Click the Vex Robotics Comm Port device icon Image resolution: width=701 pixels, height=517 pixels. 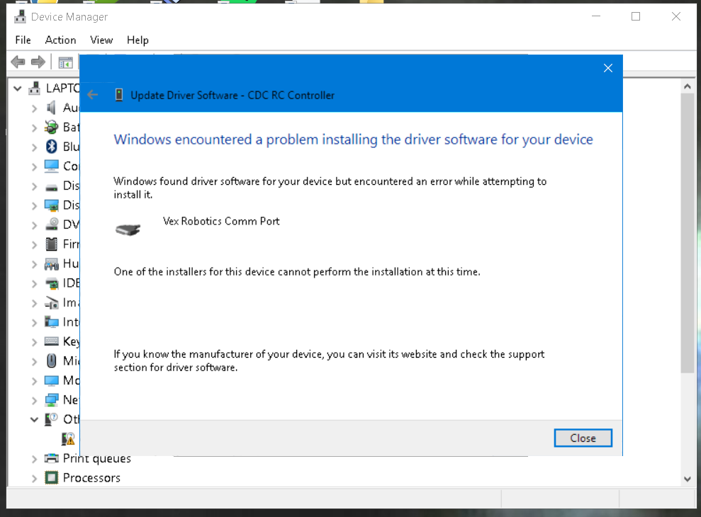[x=128, y=229]
